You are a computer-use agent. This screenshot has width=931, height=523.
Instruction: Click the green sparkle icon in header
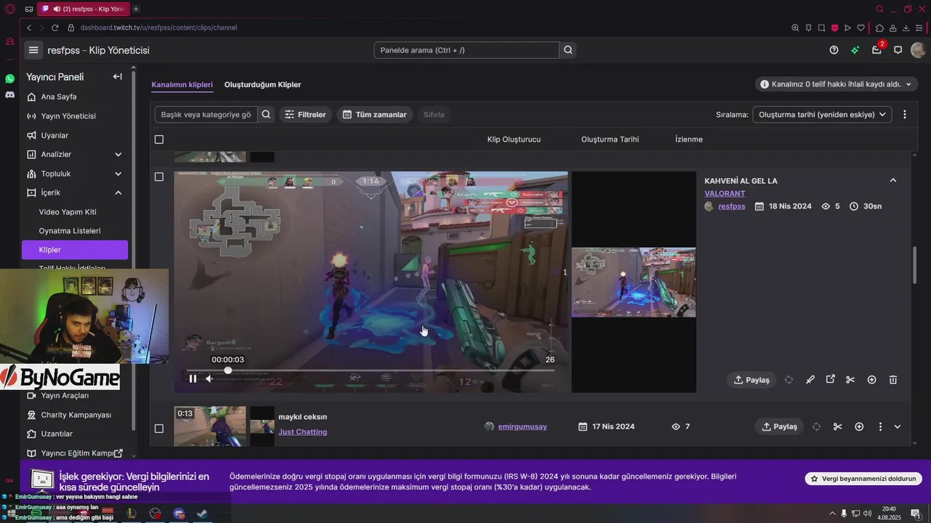point(855,50)
